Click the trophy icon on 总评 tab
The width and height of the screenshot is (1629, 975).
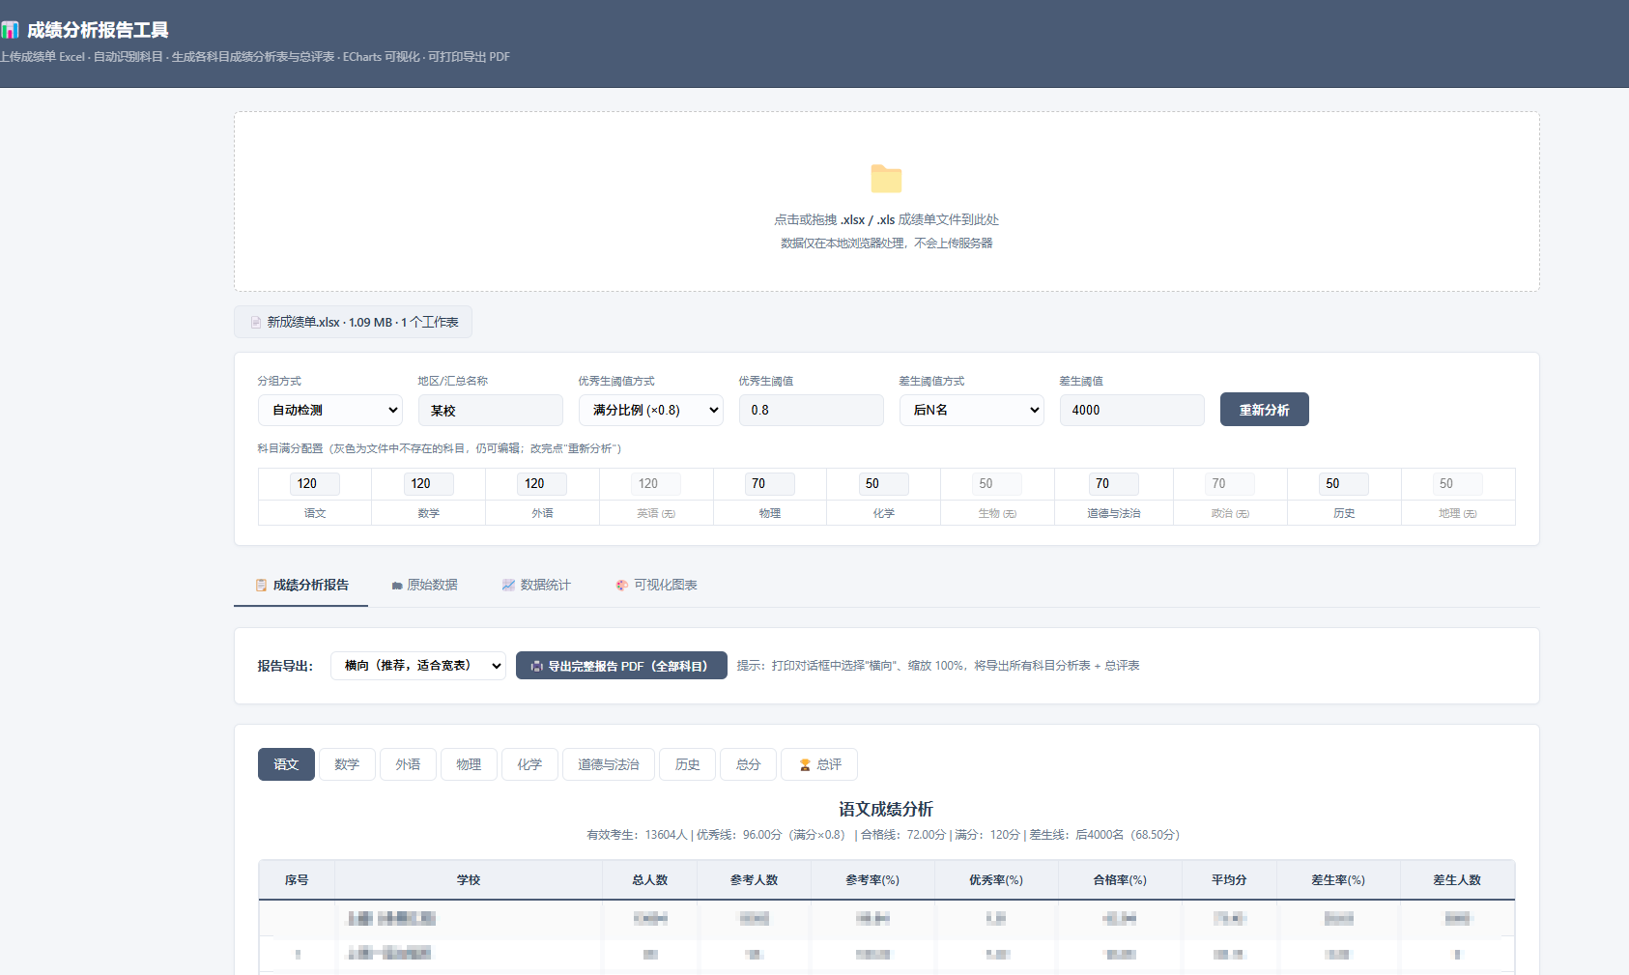(x=805, y=764)
